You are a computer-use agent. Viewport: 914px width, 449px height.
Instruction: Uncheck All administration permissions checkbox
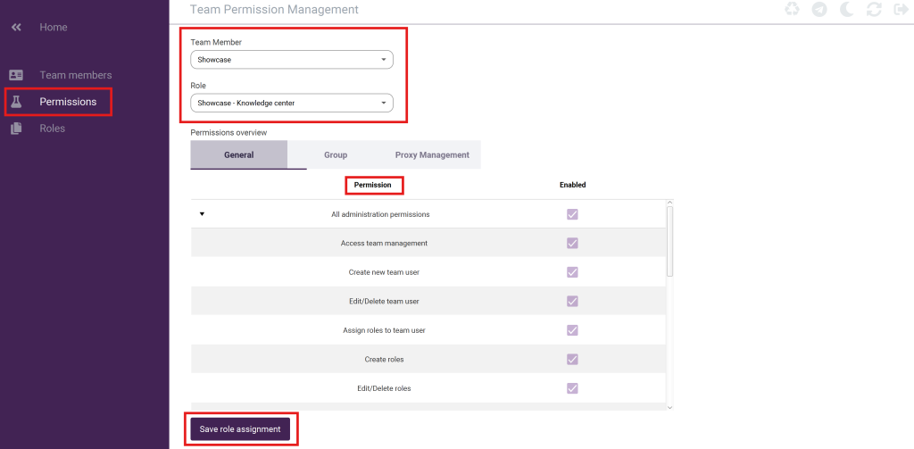pos(572,214)
